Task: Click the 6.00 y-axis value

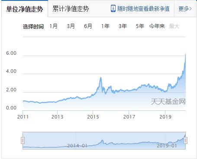Action: [11, 53]
